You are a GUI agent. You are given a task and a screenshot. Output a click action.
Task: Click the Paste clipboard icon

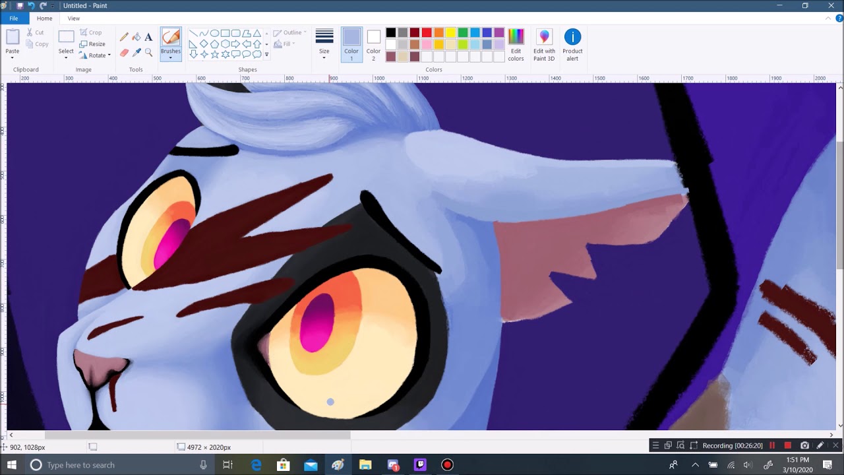click(13, 37)
